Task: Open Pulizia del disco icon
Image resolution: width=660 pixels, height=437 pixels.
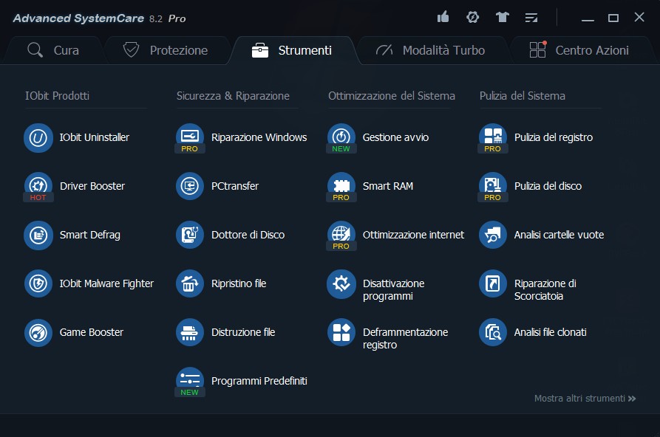Action: pyautogui.click(x=493, y=186)
